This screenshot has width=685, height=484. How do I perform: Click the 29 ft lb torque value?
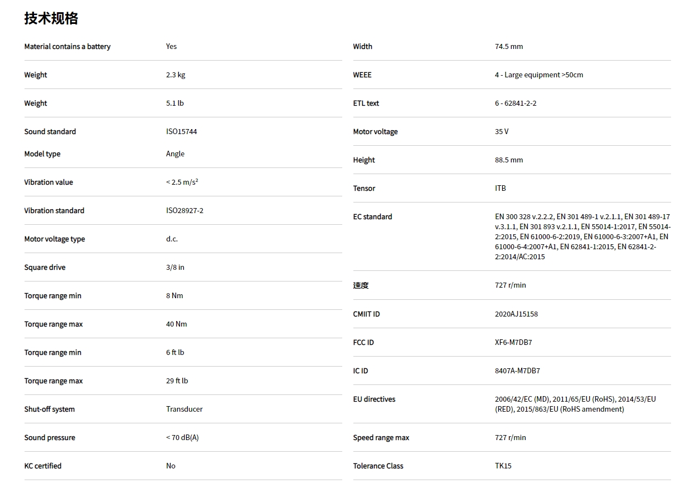click(x=177, y=381)
